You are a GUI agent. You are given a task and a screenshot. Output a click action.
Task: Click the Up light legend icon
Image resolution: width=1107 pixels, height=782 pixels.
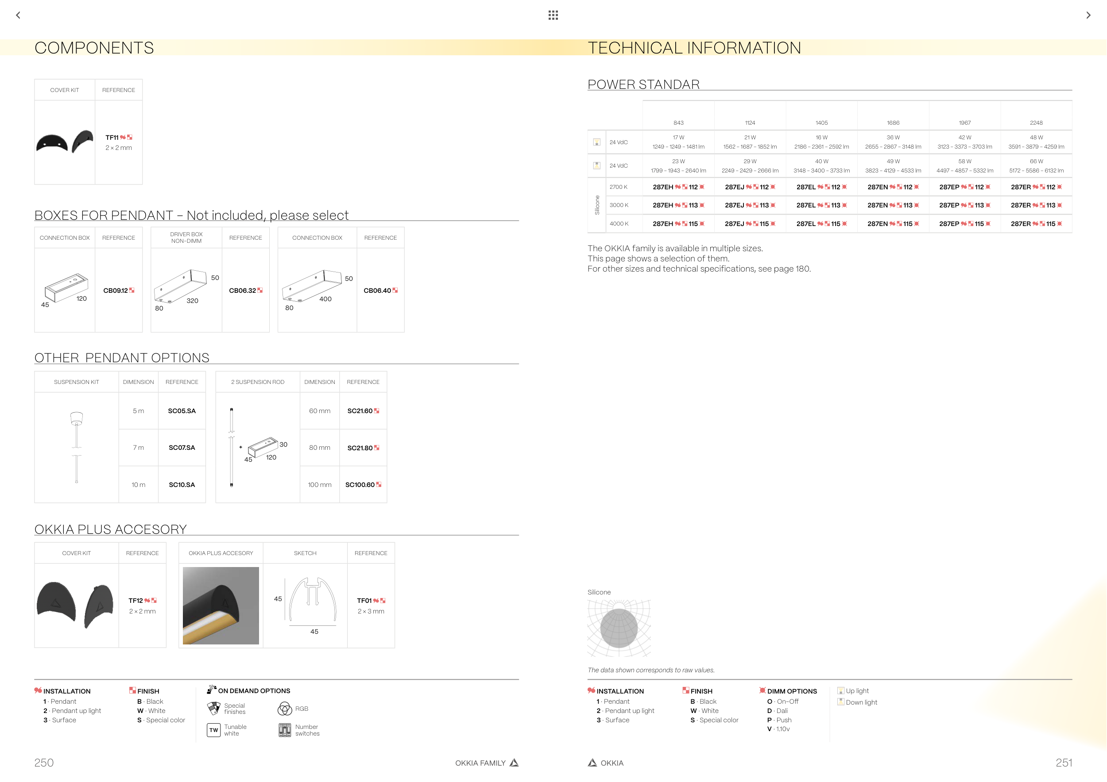pyautogui.click(x=840, y=690)
